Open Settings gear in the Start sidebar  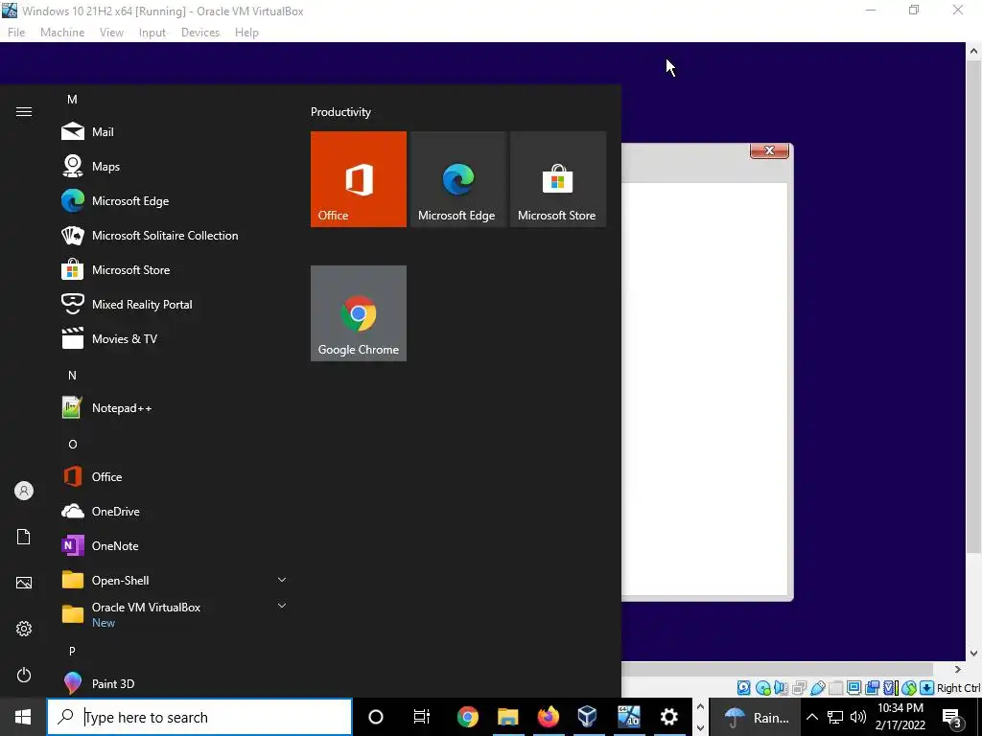pyautogui.click(x=24, y=629)
